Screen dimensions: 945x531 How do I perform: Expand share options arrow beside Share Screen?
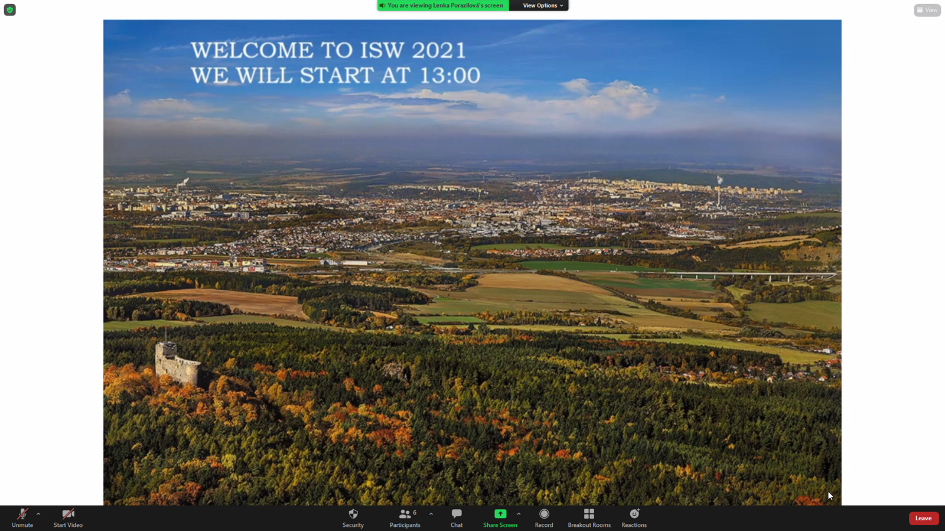click(519, 514)
